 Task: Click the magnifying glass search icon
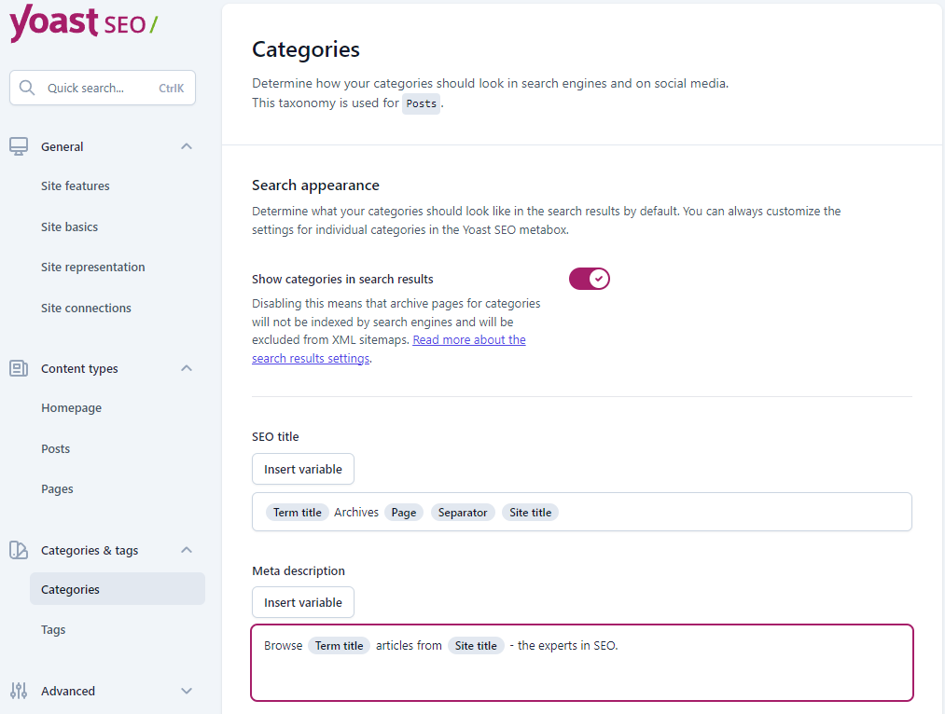(27, 89)
